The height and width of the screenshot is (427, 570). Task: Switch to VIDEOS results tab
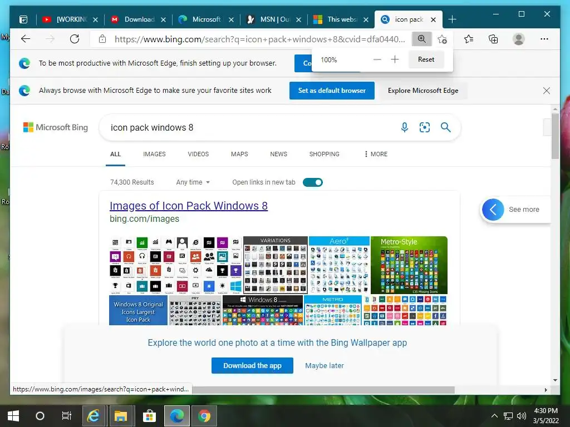pyautogui.click(x=198, y=155)
